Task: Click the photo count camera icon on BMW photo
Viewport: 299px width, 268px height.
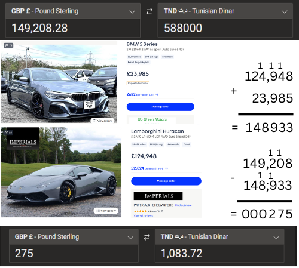Action: (8, 45)
